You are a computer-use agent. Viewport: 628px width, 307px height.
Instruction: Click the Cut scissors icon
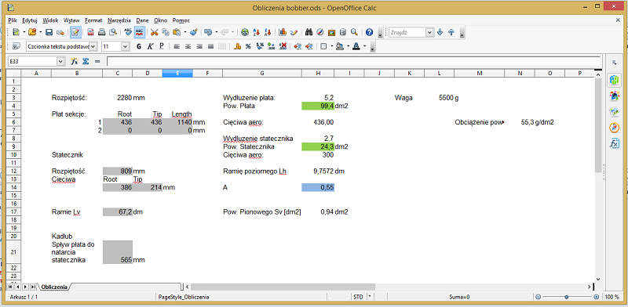[x=155, y=32]
